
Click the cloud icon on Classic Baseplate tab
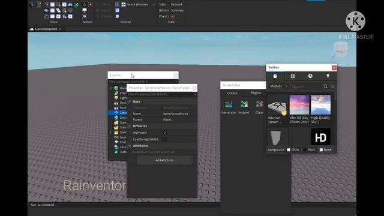click(32, 29)
